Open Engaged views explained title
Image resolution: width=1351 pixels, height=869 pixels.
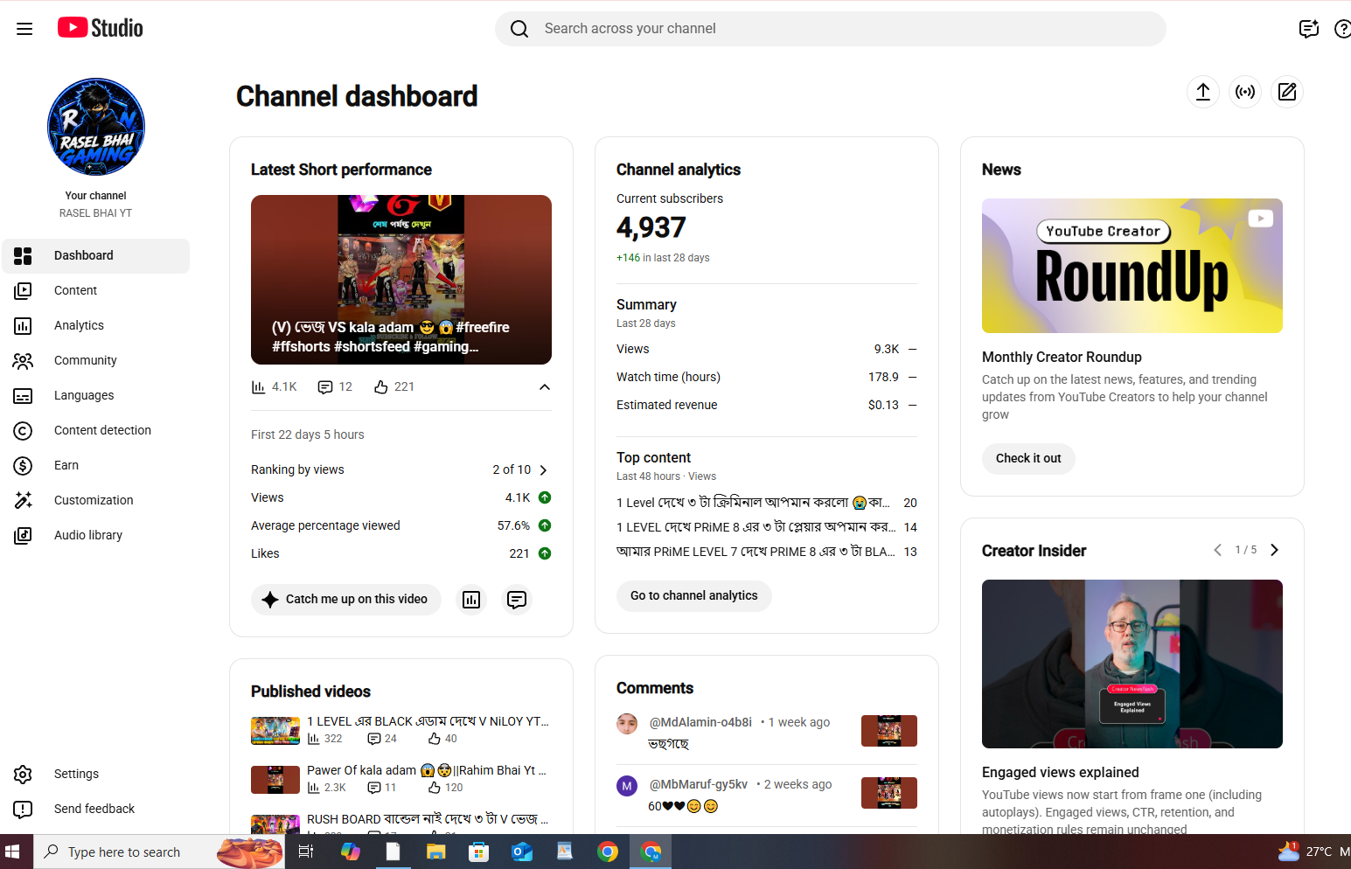tap(1060, 773)
